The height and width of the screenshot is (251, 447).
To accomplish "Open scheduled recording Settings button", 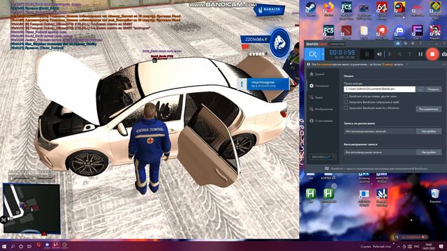I will tap(428, 131).
